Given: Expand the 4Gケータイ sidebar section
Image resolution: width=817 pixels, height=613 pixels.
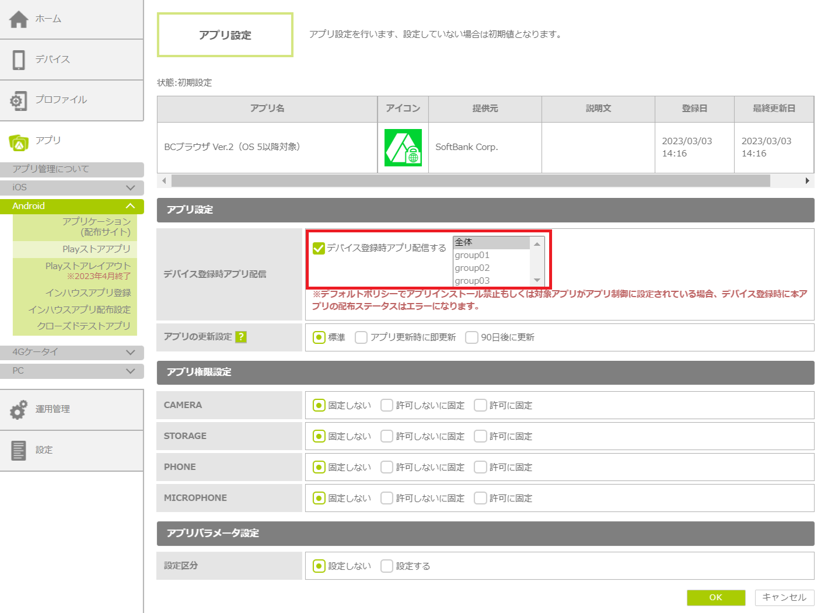Looking at the screenshot, I should pyautogui.click(x=130, y=352).
